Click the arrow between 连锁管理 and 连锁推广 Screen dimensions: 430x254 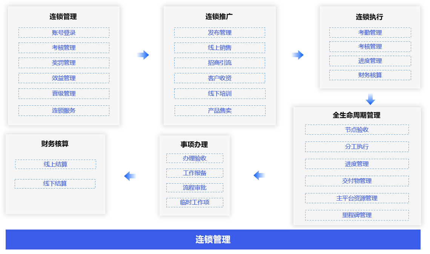(x=143, y=55)
